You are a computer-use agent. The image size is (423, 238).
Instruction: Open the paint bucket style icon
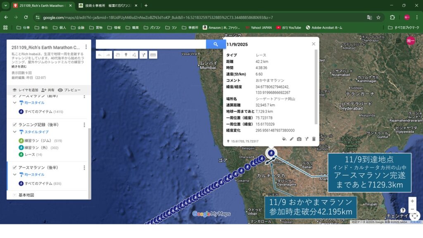pyautogui.click(x=284, y=139)
